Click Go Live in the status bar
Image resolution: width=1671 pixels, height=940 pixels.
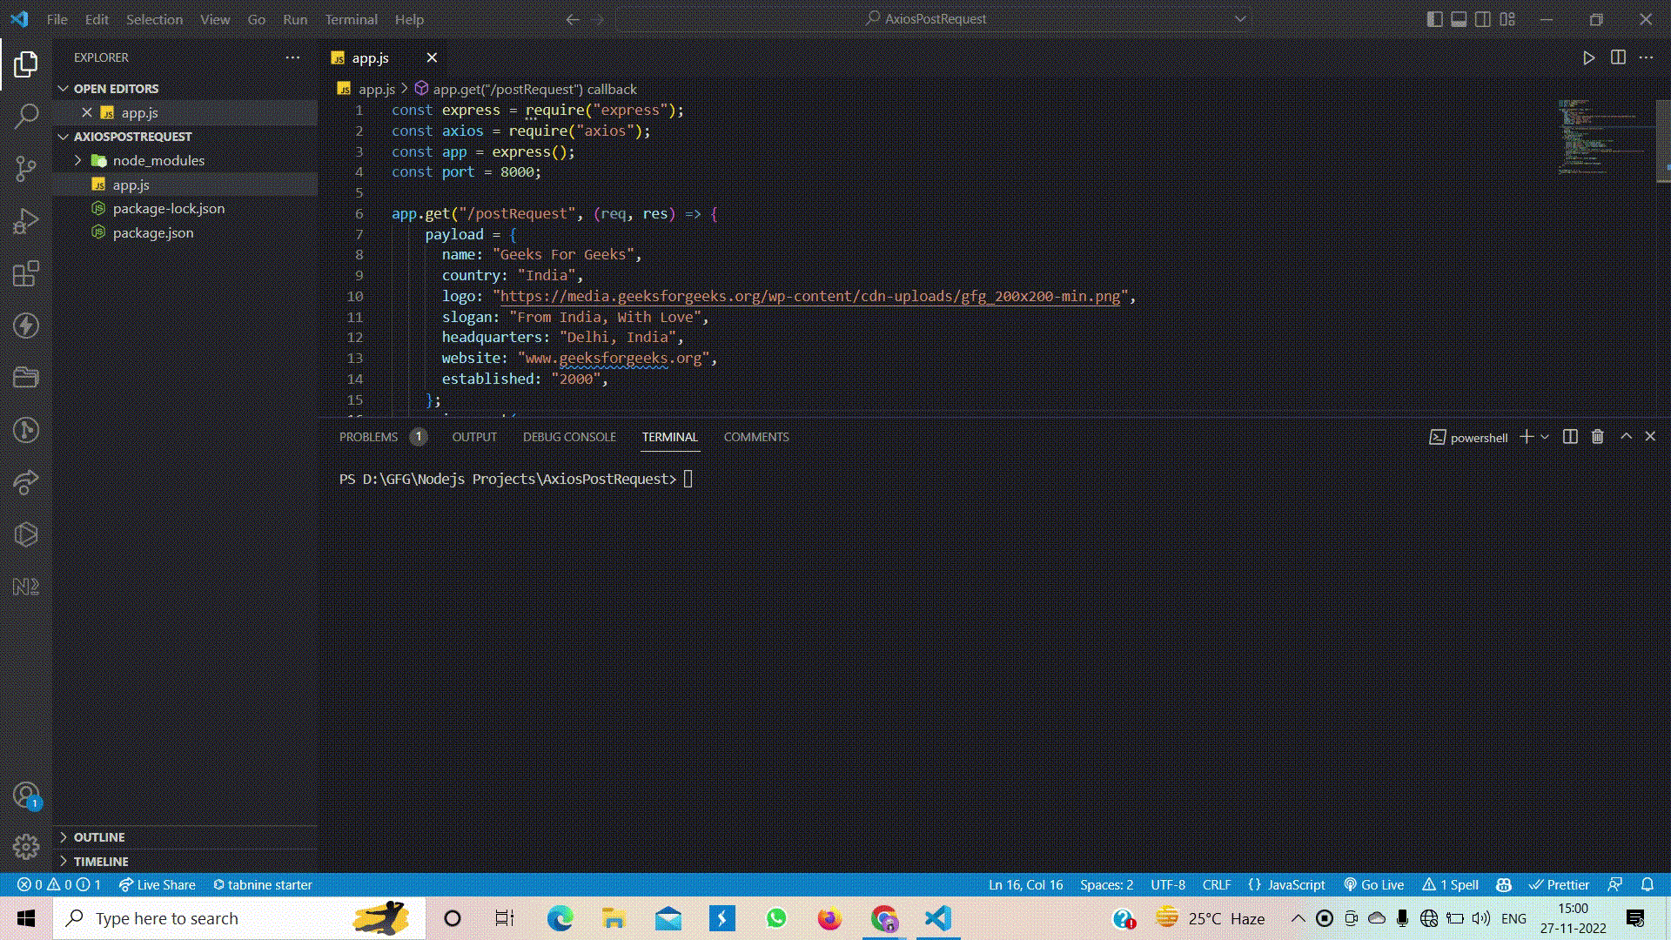click(x=1373, y=884)
